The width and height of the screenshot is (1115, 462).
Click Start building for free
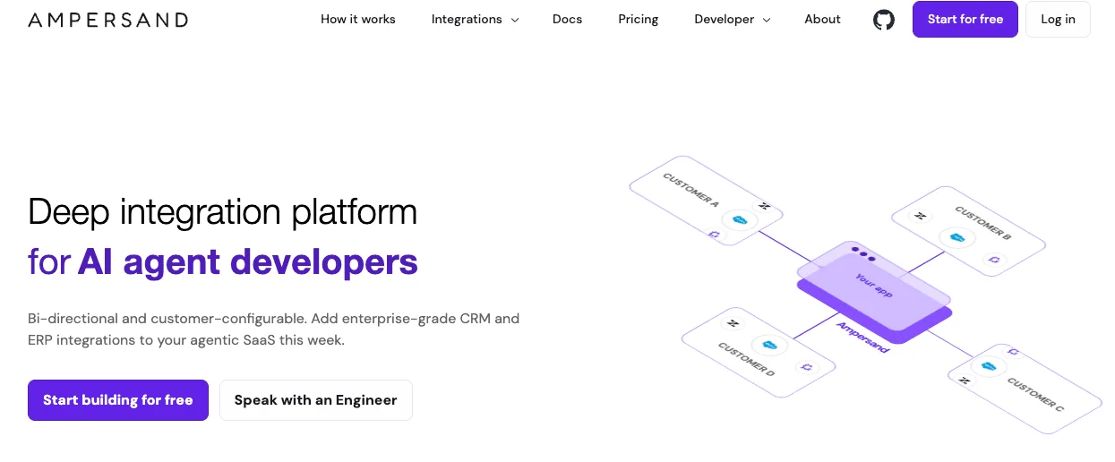click(118, 400)
